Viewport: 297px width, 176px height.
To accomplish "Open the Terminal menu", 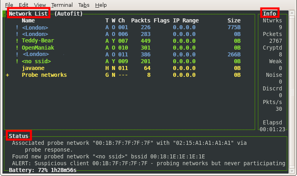I will [x=62, y=5].
